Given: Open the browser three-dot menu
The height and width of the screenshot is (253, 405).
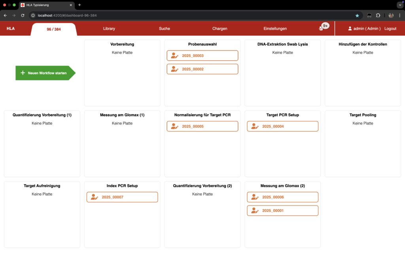Looking at the screenshot, I should click(399, 15).
